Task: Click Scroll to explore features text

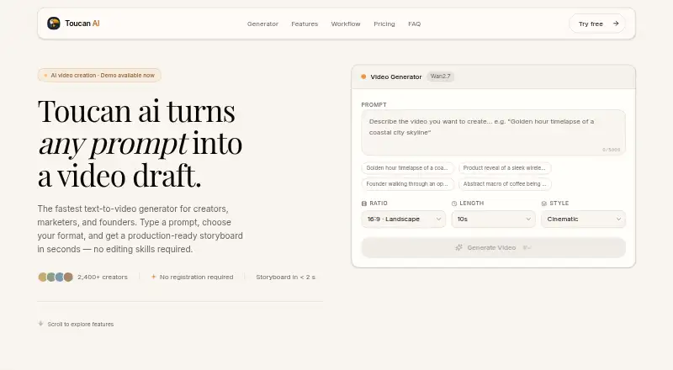Action: tap(81, 324)
